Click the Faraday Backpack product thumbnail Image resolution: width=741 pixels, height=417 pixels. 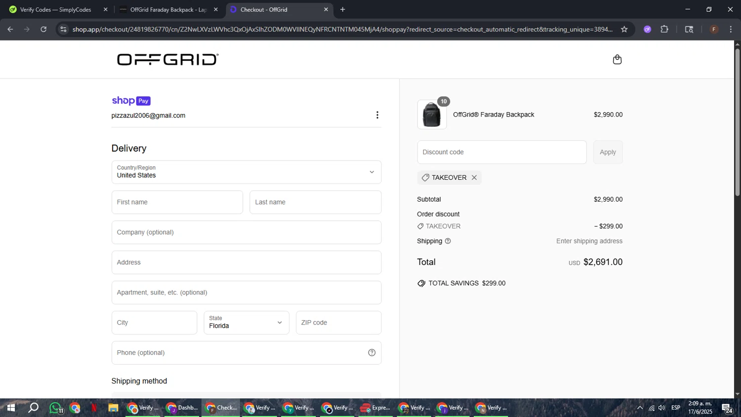432,115
